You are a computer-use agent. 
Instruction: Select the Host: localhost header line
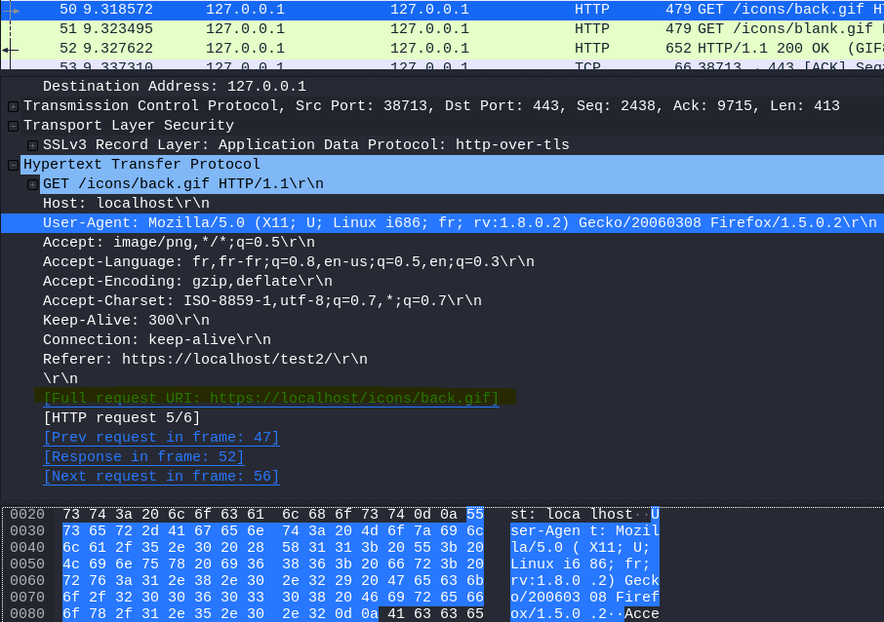[126, 204]
